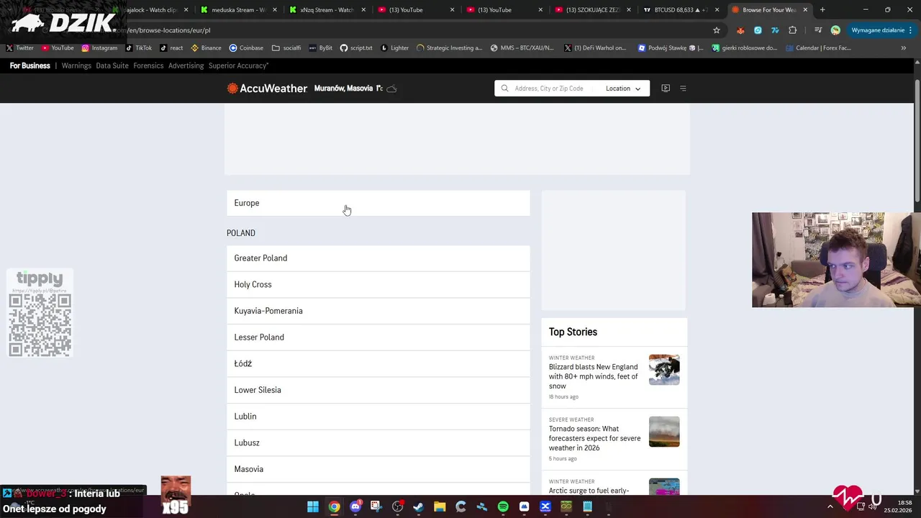Open the Calendar Forex Factory bookmark
Image resolution: width=921 pixels, height=518 pixels.
[x=818, y=48]
